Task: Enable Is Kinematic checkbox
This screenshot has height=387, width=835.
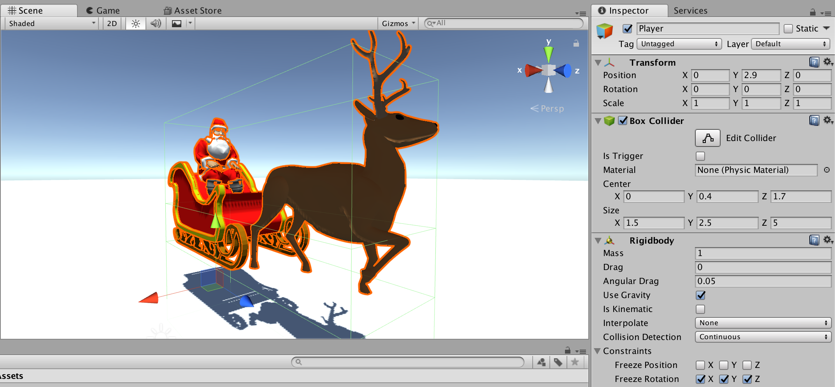Action: point(700,309)
